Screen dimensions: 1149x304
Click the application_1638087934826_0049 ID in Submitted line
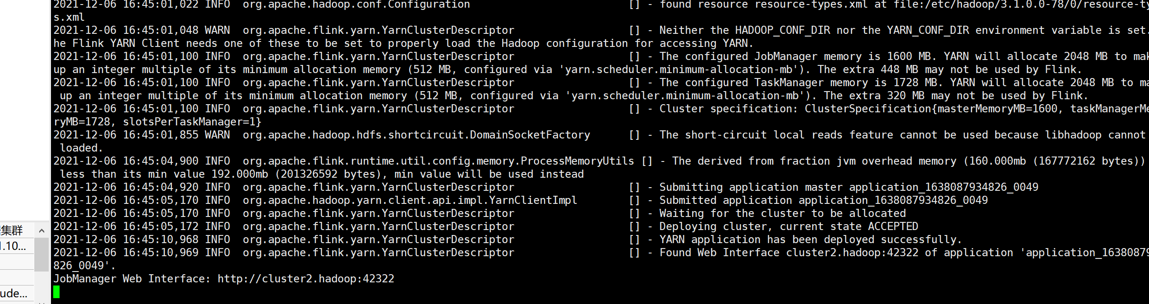tap(893, 200)
